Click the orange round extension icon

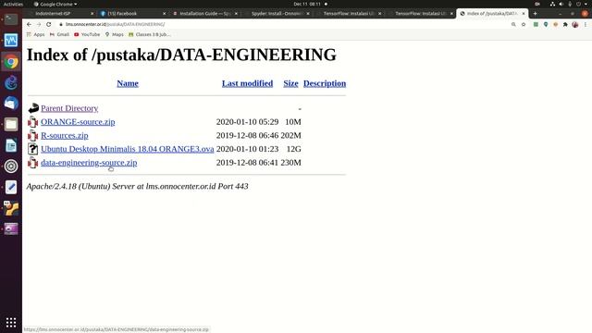pos(555,24)
